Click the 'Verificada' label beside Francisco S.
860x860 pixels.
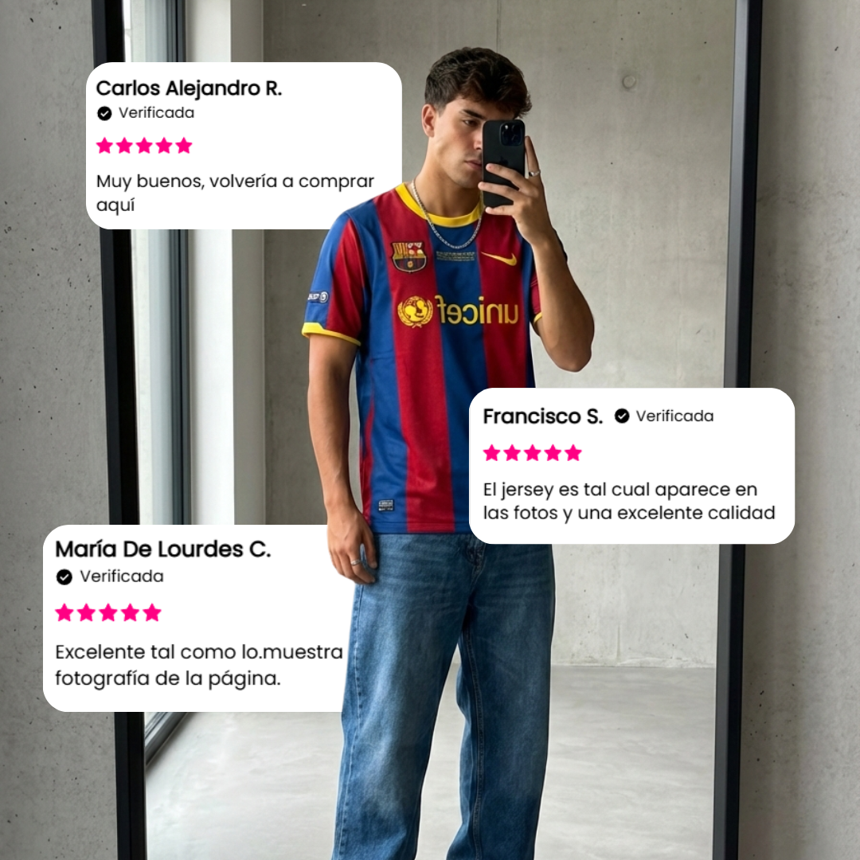(x=674, y=416)
